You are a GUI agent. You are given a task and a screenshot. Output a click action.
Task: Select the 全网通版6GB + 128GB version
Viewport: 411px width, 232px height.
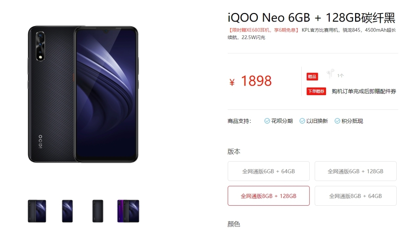(x=356, y=171)
